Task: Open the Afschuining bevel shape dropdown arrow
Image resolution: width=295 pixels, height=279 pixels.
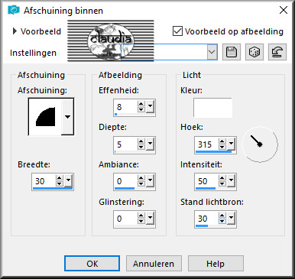Action: pyautogui.click(x=67, y=117)
